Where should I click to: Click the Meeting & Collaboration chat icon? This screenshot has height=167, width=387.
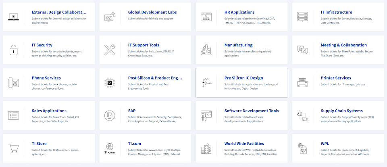coord(303,50)
